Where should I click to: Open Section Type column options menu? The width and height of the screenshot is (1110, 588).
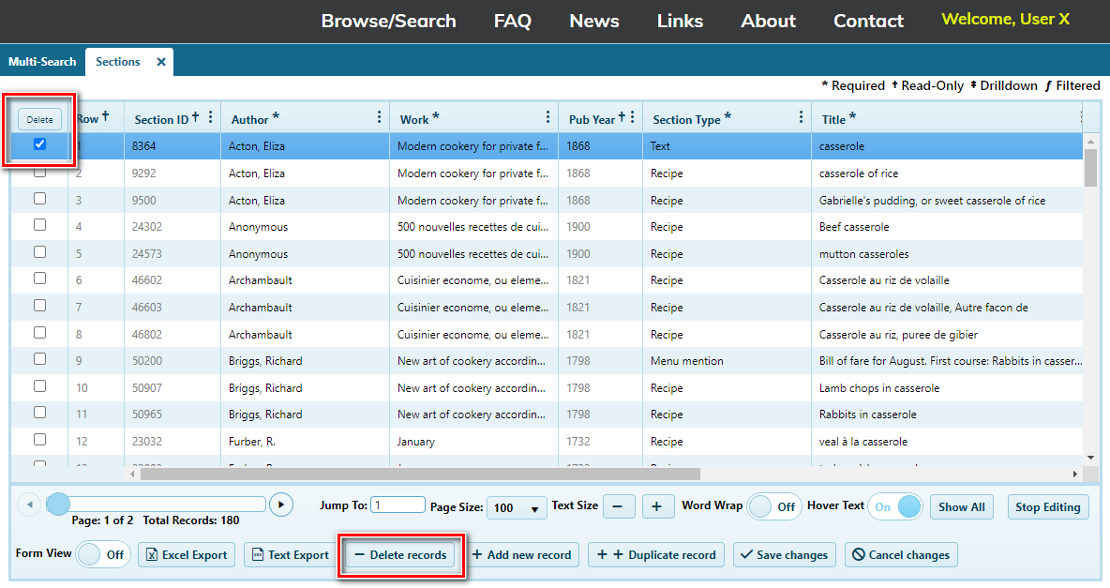(x=801, y=117)
